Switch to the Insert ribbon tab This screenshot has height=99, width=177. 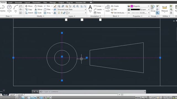click(x=10, y=2)
